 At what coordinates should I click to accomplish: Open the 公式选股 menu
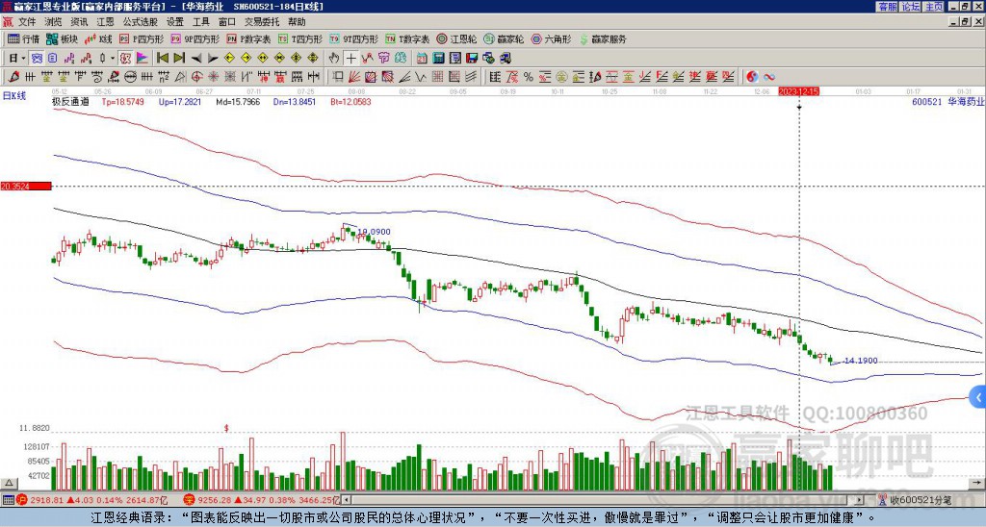click(140, 22)
